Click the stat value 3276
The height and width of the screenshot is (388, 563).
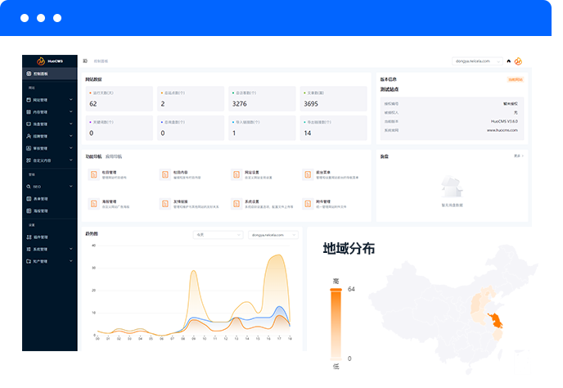click(x=240, y=104)
